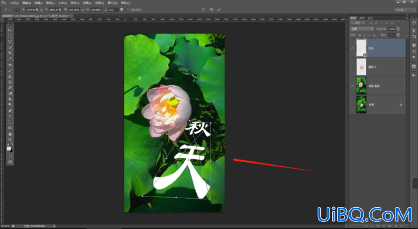
Task: Select the Brush tool
Action: click(10, 71)
